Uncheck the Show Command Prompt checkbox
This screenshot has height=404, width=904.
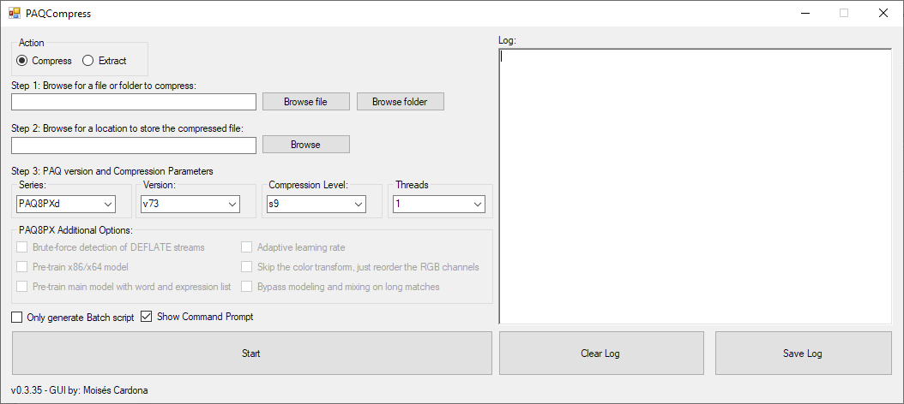(x=146, y=317)
